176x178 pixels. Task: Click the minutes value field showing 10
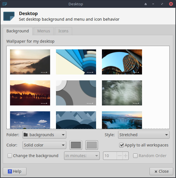pyautogui.click(x=110, y=156)
